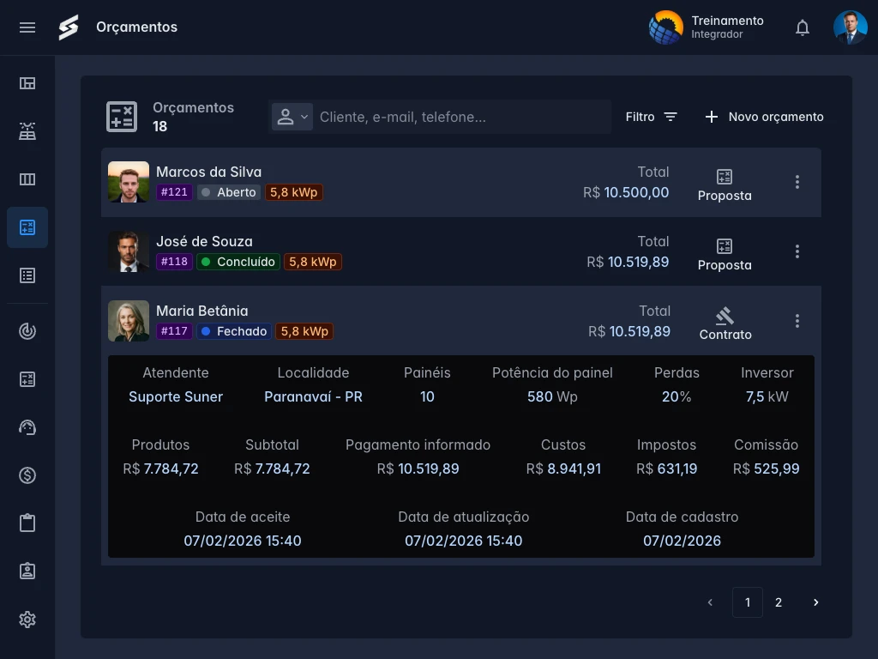
Task: Expand the client search type dropdown
Action: pyautogui.click(x=292, y=117)
